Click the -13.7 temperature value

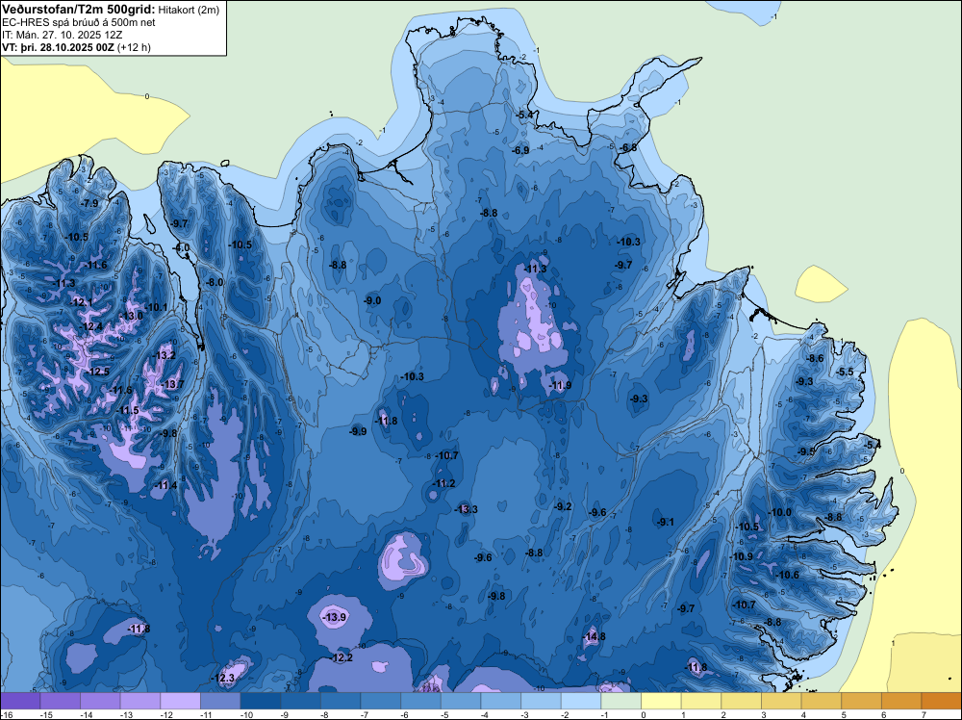click(172, 384)
